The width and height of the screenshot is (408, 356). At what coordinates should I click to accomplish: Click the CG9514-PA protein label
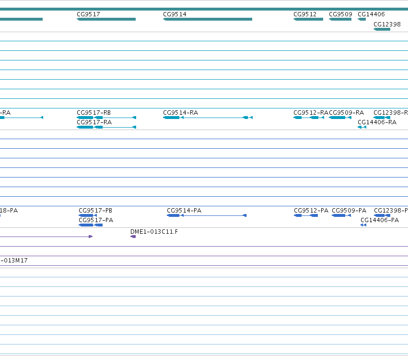point(184,211)
